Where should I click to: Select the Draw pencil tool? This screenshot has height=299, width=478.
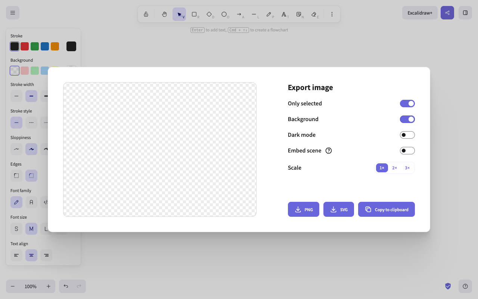tap(269, 14)
